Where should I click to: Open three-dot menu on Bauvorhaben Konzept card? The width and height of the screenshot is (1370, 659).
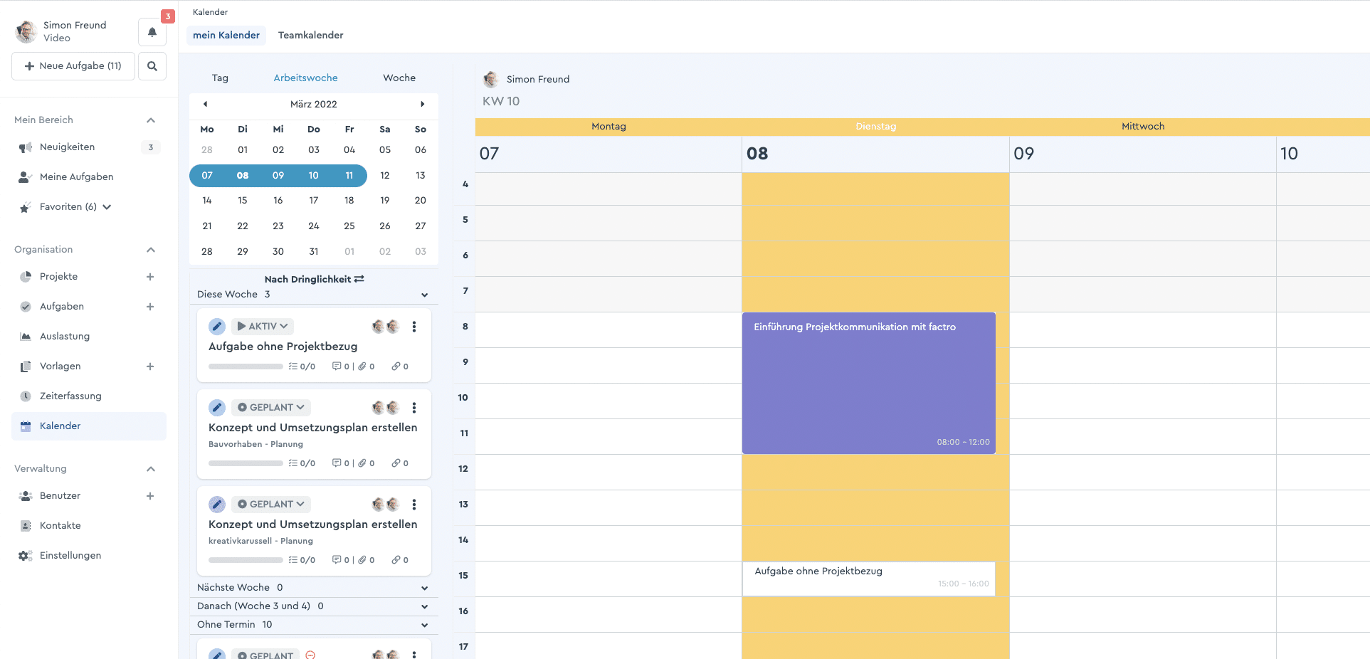[x=414, y=407]
